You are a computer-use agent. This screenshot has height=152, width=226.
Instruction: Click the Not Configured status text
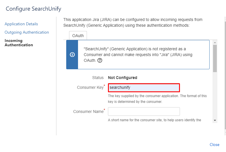coord(122,78)
